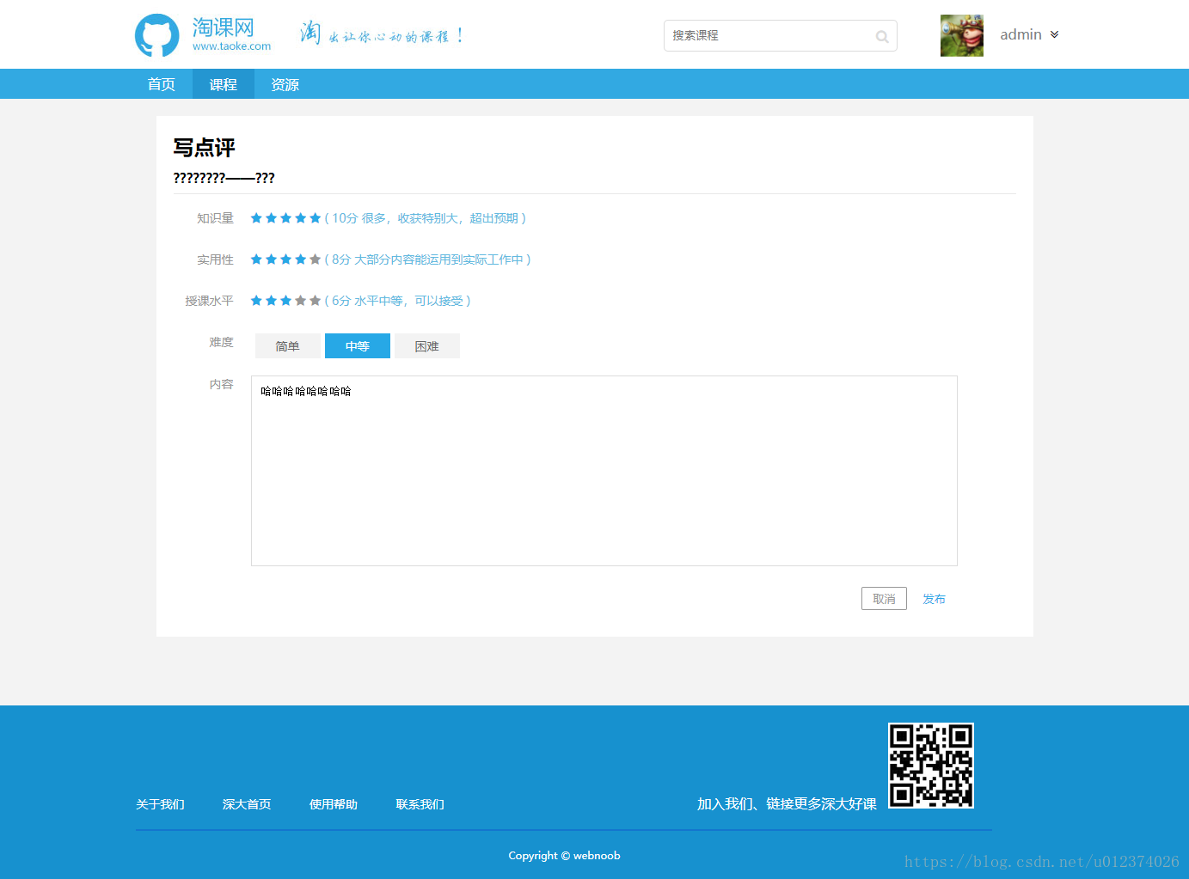Viewport: 1189px width, 879px height.
Task: Click the Taoke site logo icon
Action: pos(156,35)
